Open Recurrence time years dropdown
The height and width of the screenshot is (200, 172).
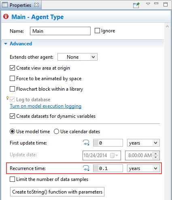point(143,168)
